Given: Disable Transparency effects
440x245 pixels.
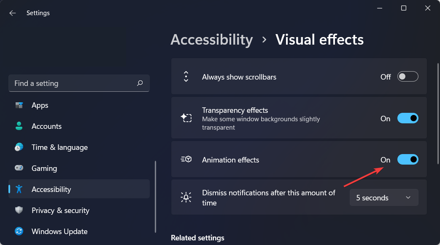Looking at the screenshot, I should (408, 118).
